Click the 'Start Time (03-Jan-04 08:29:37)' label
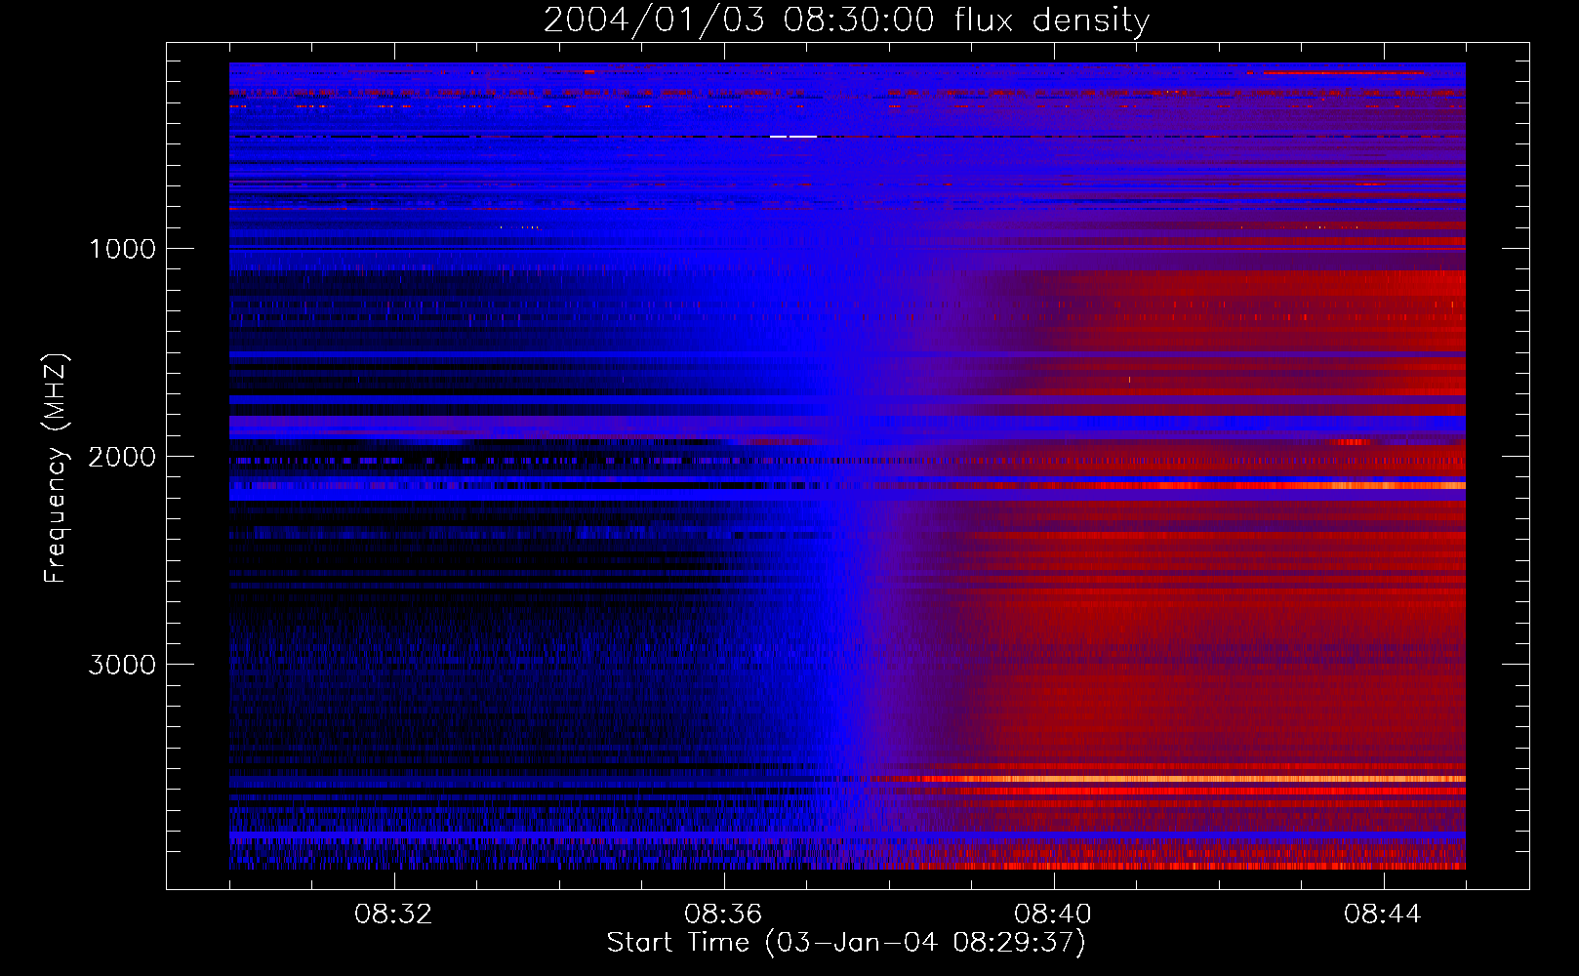Viewport: 1579px width, 976px height. click(x=846, y=943)
